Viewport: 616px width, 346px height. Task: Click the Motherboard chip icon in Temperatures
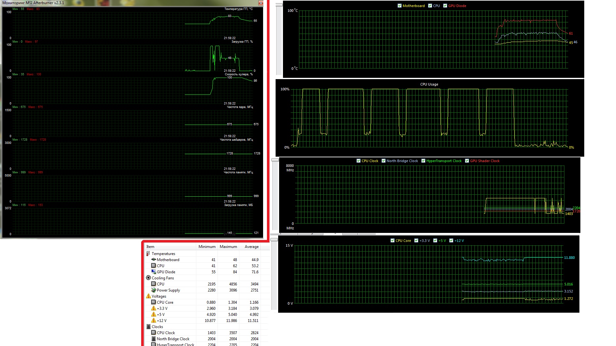pyautogui.click(x=154, y=259)
